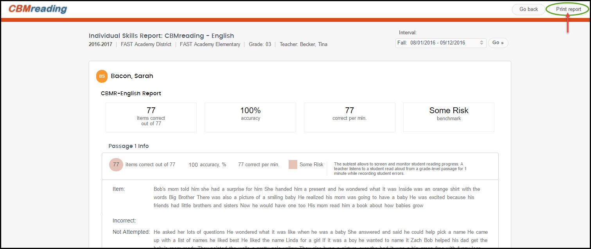
Task: Click the Incorrect: label
Action: coord(124,221)
